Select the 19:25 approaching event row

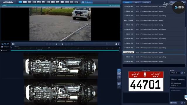pos(154,7)
